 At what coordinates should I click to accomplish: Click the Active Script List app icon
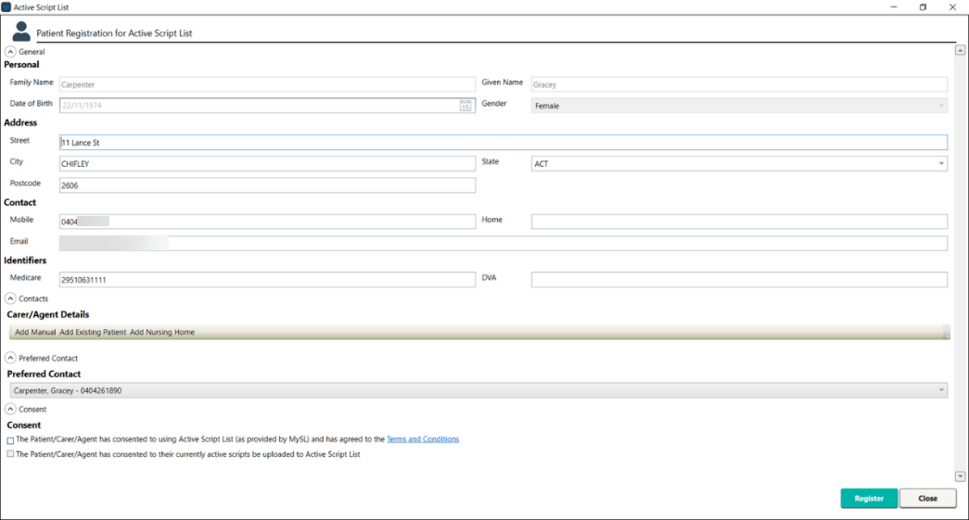[6, 7]
